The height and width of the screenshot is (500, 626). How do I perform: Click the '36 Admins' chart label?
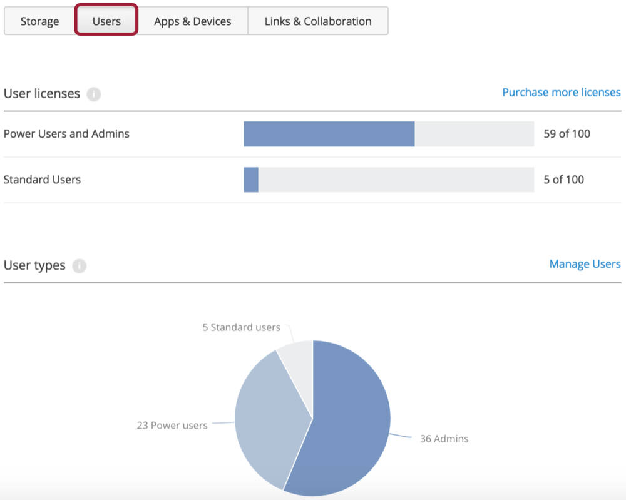point(444,439)
